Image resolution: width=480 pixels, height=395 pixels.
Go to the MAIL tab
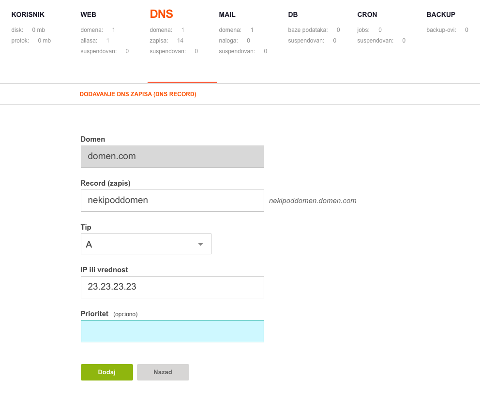coord(227,15)
